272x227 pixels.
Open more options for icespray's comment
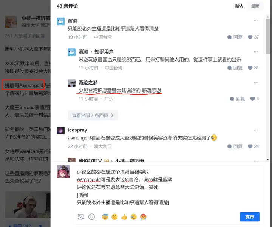256,130
